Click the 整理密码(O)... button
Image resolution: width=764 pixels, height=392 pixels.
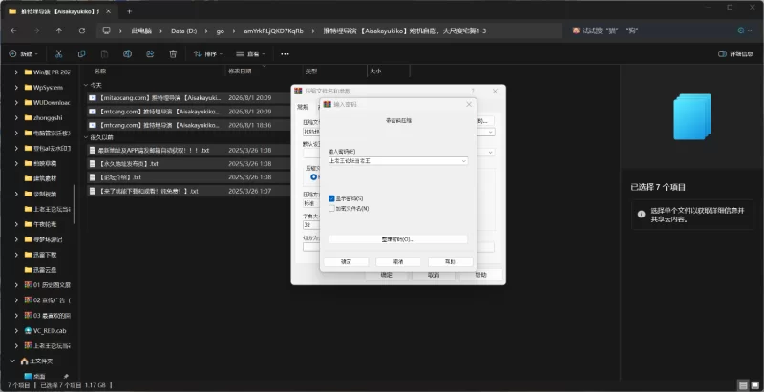pos(398,239)
